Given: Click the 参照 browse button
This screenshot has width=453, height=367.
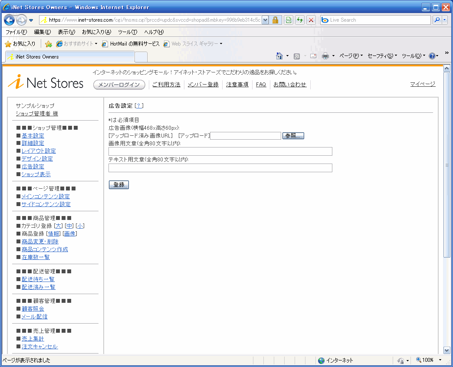Looking at the screenshot, I should tap(293, 136).
